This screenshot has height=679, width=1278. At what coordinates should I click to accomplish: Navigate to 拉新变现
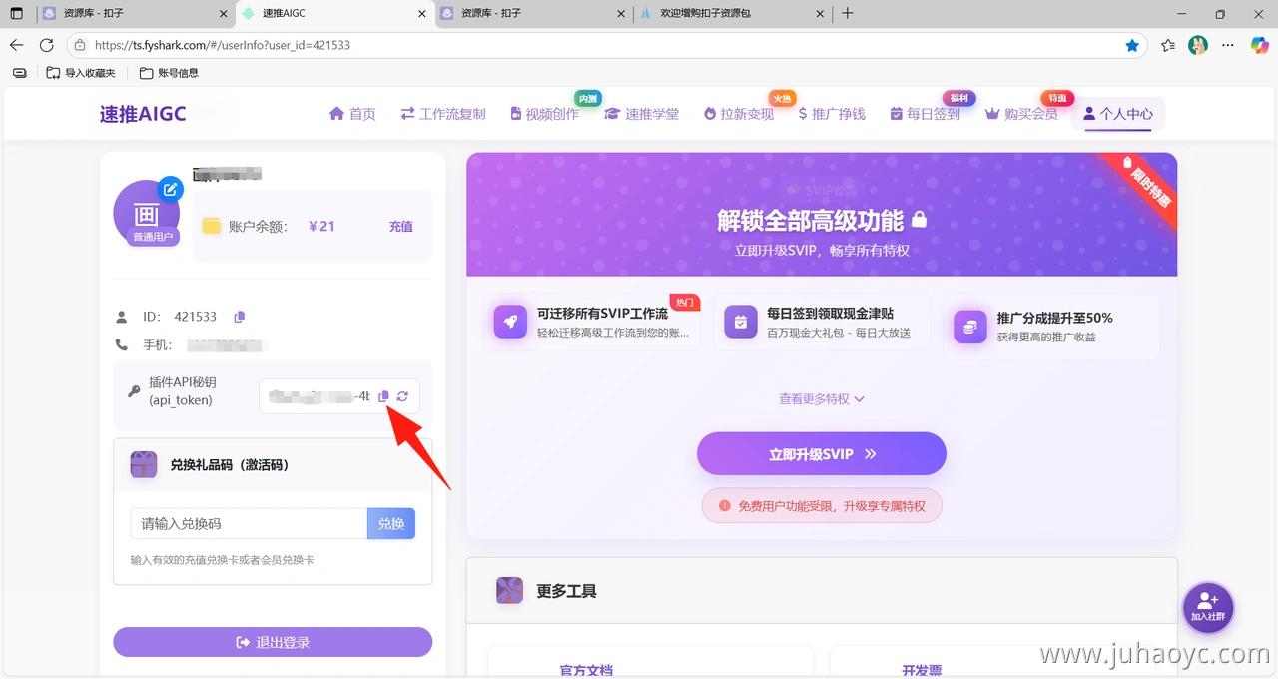point(738,114)
